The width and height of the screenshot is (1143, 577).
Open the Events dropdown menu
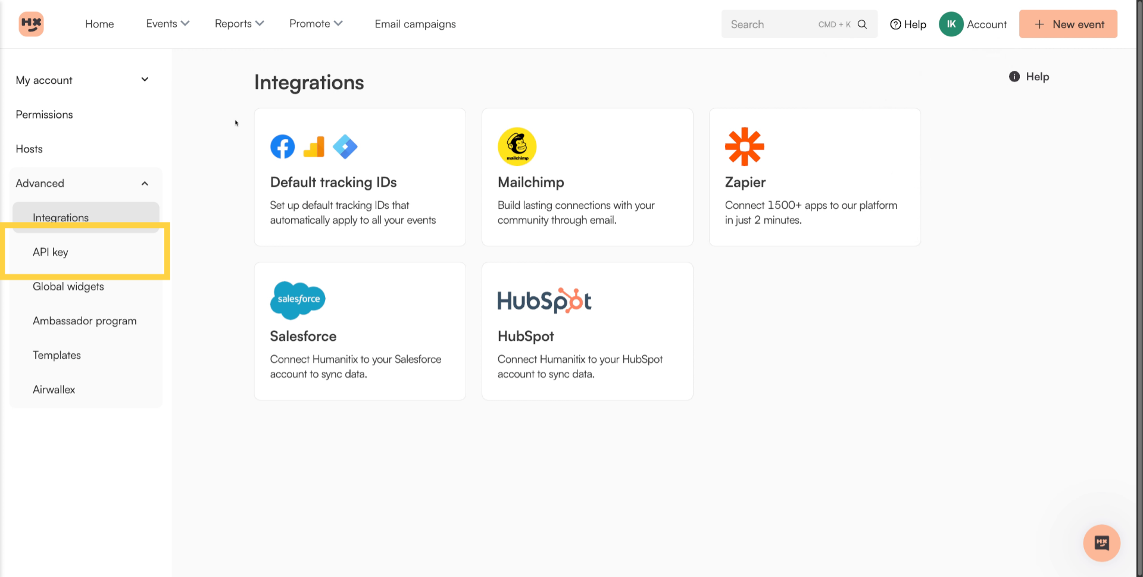(167, 24)
